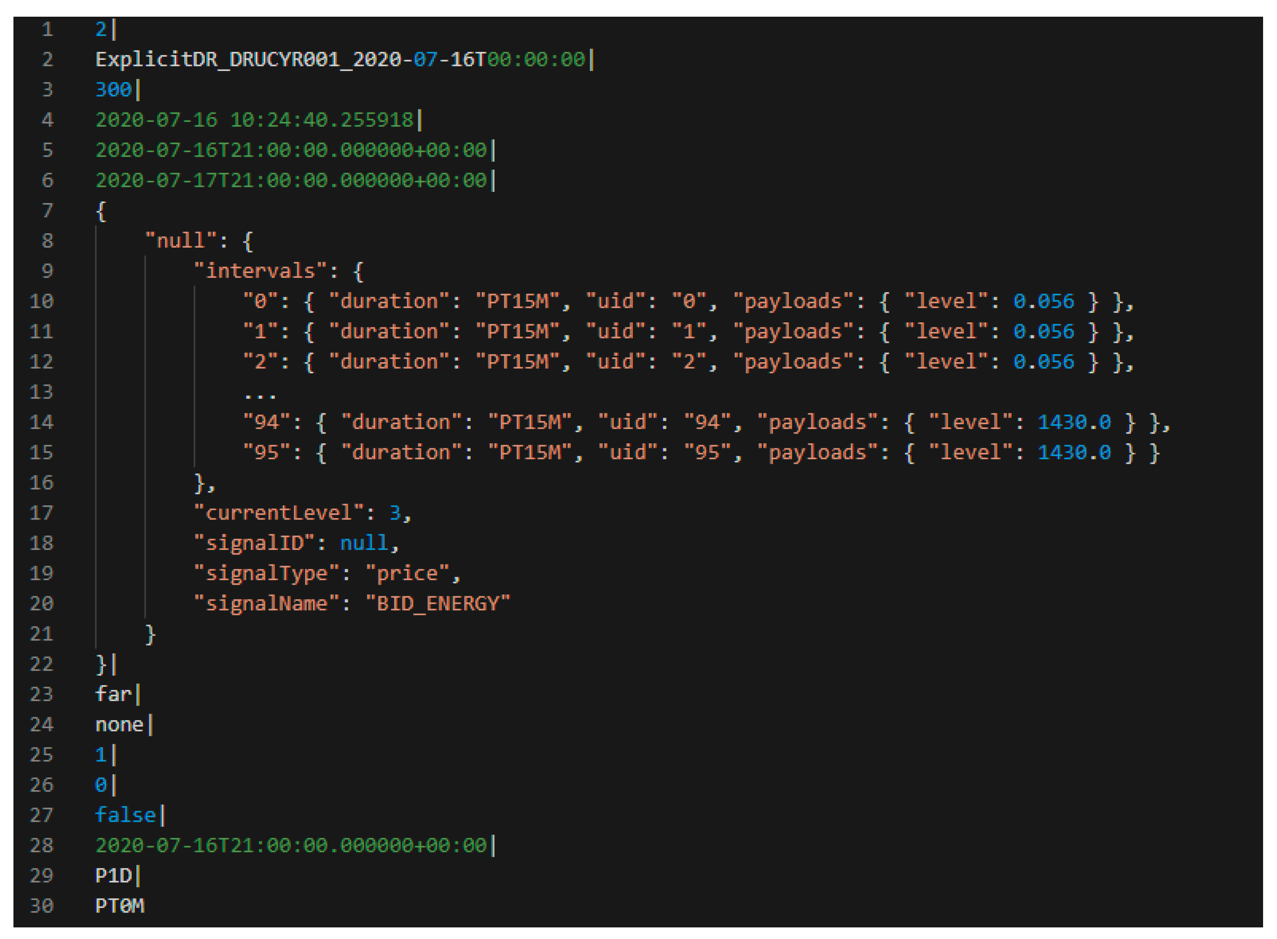Click the word false on line 27
The image size is (1277, 939).
tap(125, 816)
